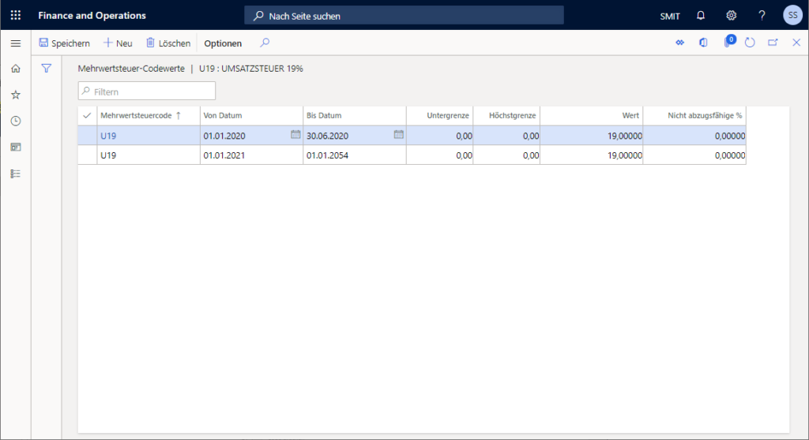Click Nicht abzugsfähige 0,00000 in first row
The image size is (809, 440).
click(x=694, y=136)
